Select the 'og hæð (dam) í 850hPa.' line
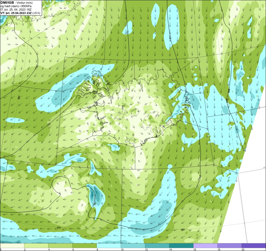Image resolution: width=266 pixels, height=251 pixels. point(16,6)
